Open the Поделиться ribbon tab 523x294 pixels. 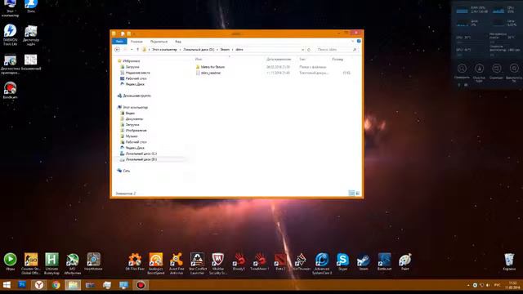(x=159, y=42)
